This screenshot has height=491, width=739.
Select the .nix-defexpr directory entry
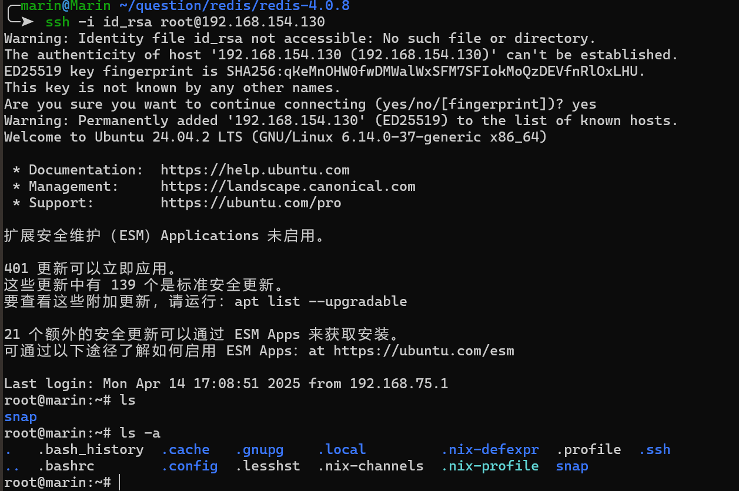coord(490,450)
